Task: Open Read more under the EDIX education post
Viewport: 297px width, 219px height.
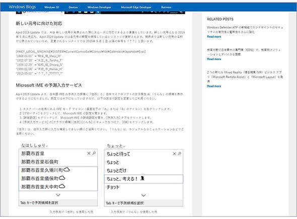Action: pos(214,59)
